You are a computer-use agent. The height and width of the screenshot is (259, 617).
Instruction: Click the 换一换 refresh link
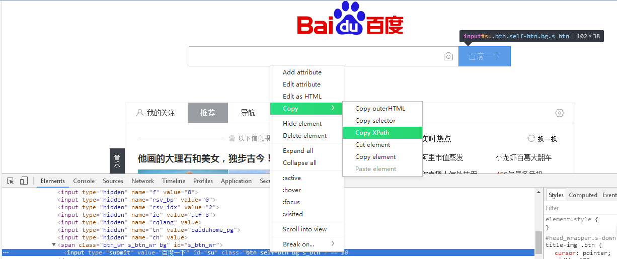click(548, 139)
